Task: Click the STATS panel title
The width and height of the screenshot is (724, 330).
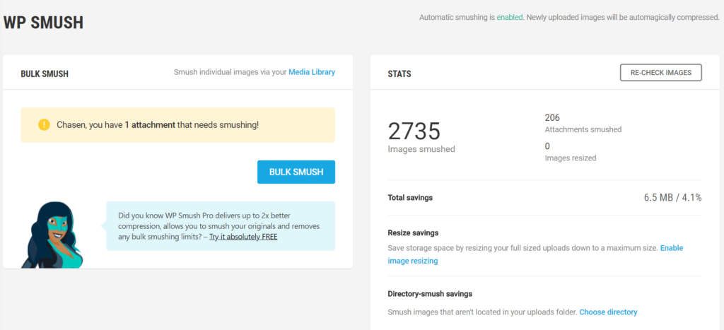Action: pos(399,74)
